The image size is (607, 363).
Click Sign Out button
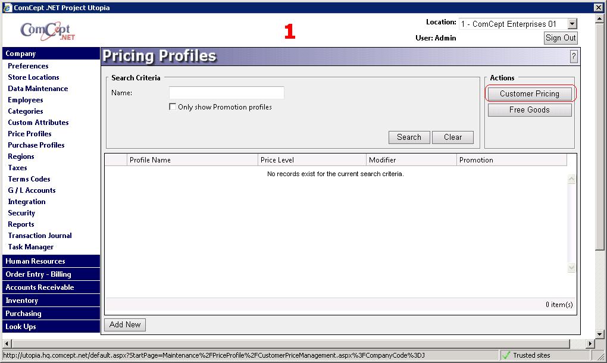pos(561,37)
